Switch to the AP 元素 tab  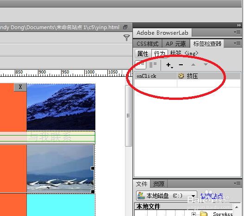pyautogui.click(x=176, y=44)
